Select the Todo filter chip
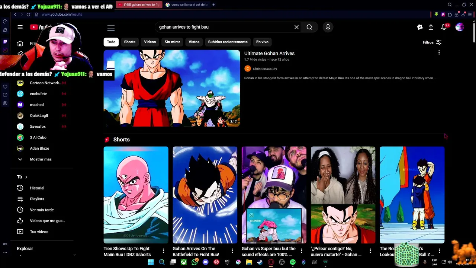Image resolution: width=476 pixels, height=268 pixels. point(111,42)
